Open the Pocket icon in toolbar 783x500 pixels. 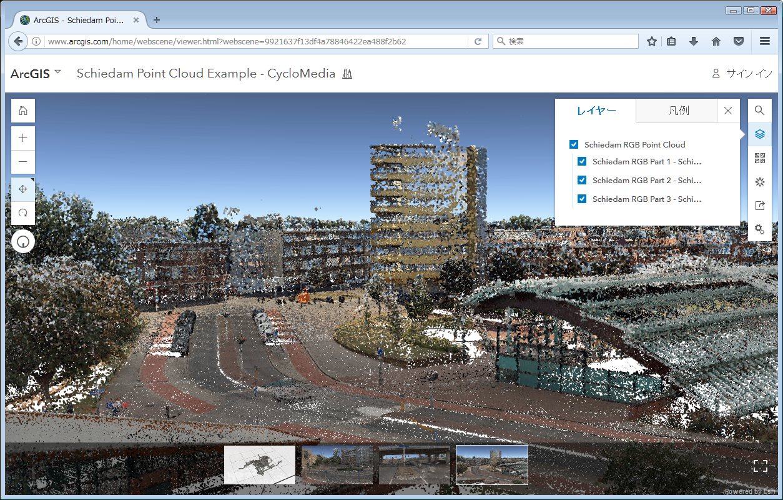point(739,41)
